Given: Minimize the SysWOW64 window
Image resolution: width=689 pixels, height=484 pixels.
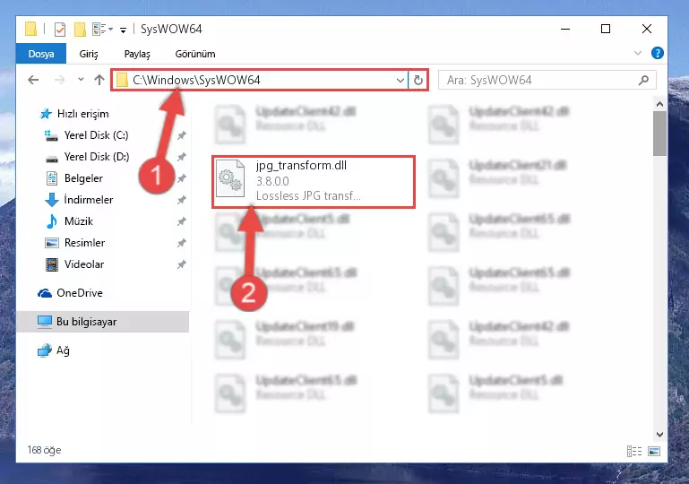Looking at the screenshot, I should point(565,29).
